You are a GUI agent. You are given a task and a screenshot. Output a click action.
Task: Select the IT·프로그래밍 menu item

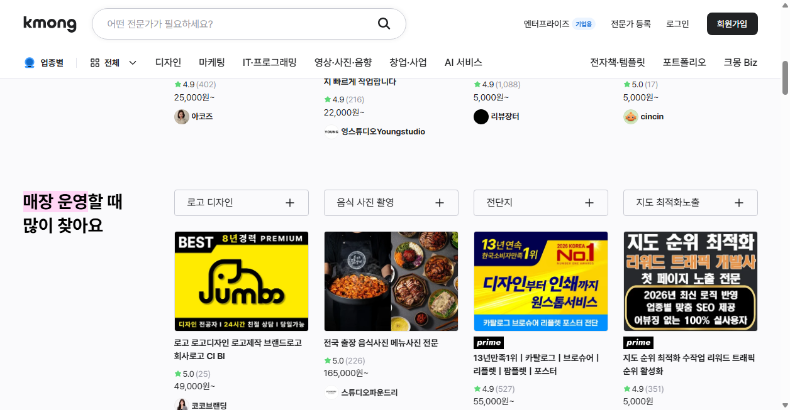click(270, 62)
